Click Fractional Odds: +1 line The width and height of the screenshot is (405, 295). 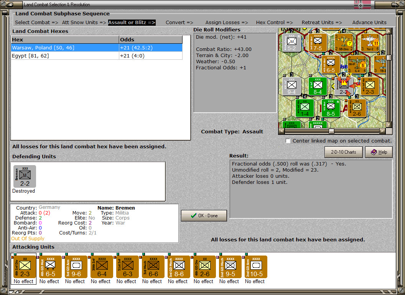tap(221, 68)
